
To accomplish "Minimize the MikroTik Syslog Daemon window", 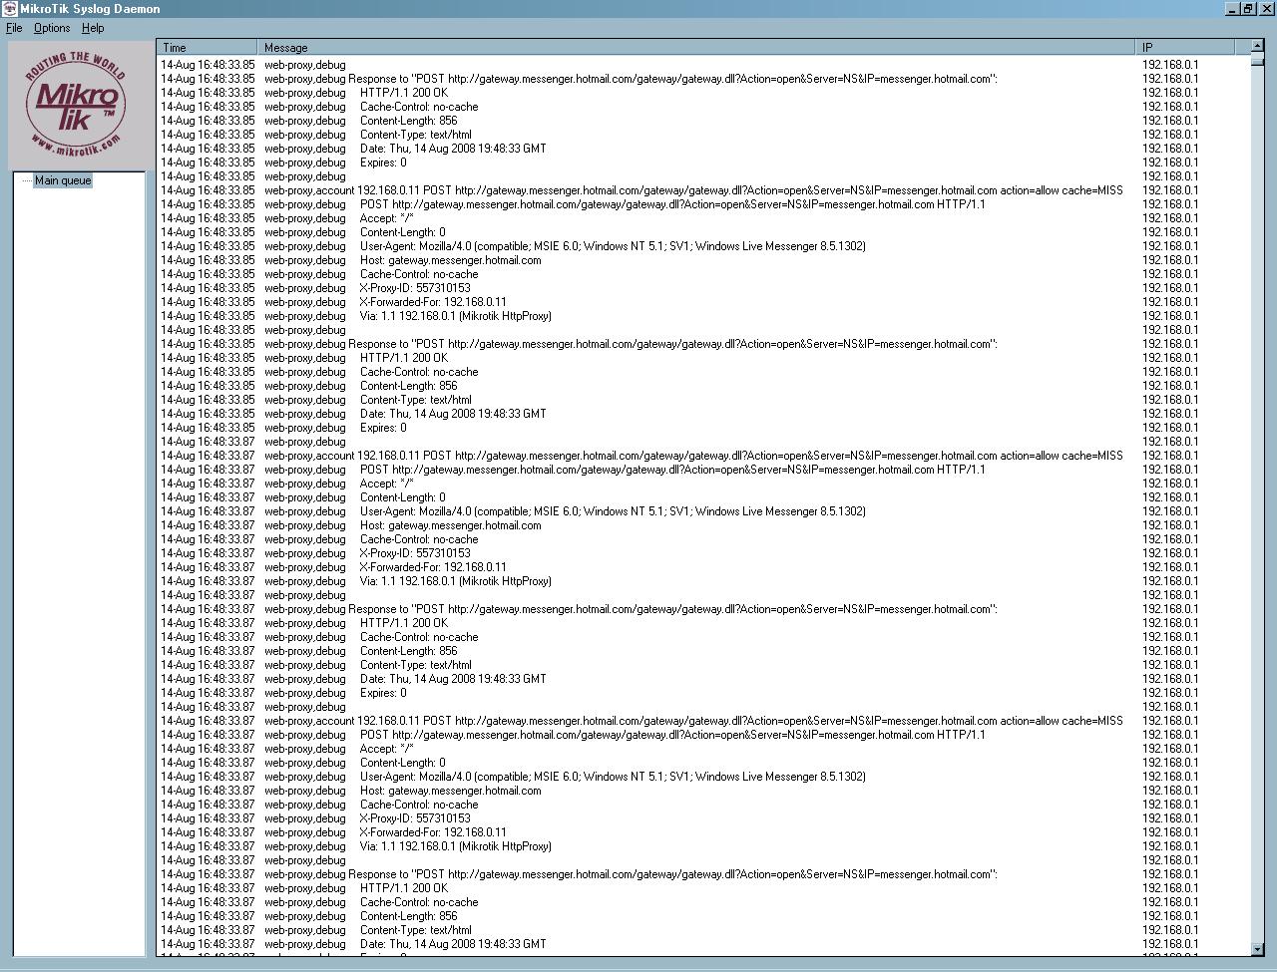I will [1232, 9].
